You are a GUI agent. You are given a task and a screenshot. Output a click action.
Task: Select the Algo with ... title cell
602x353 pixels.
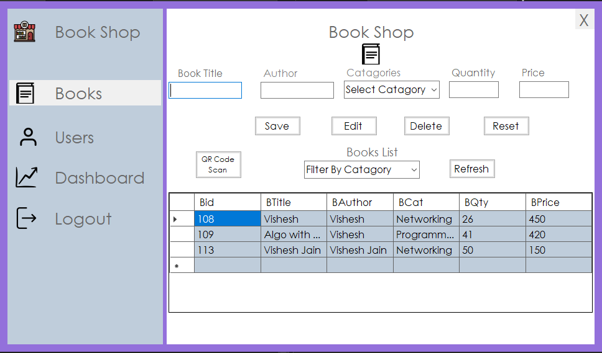(293, 235)
